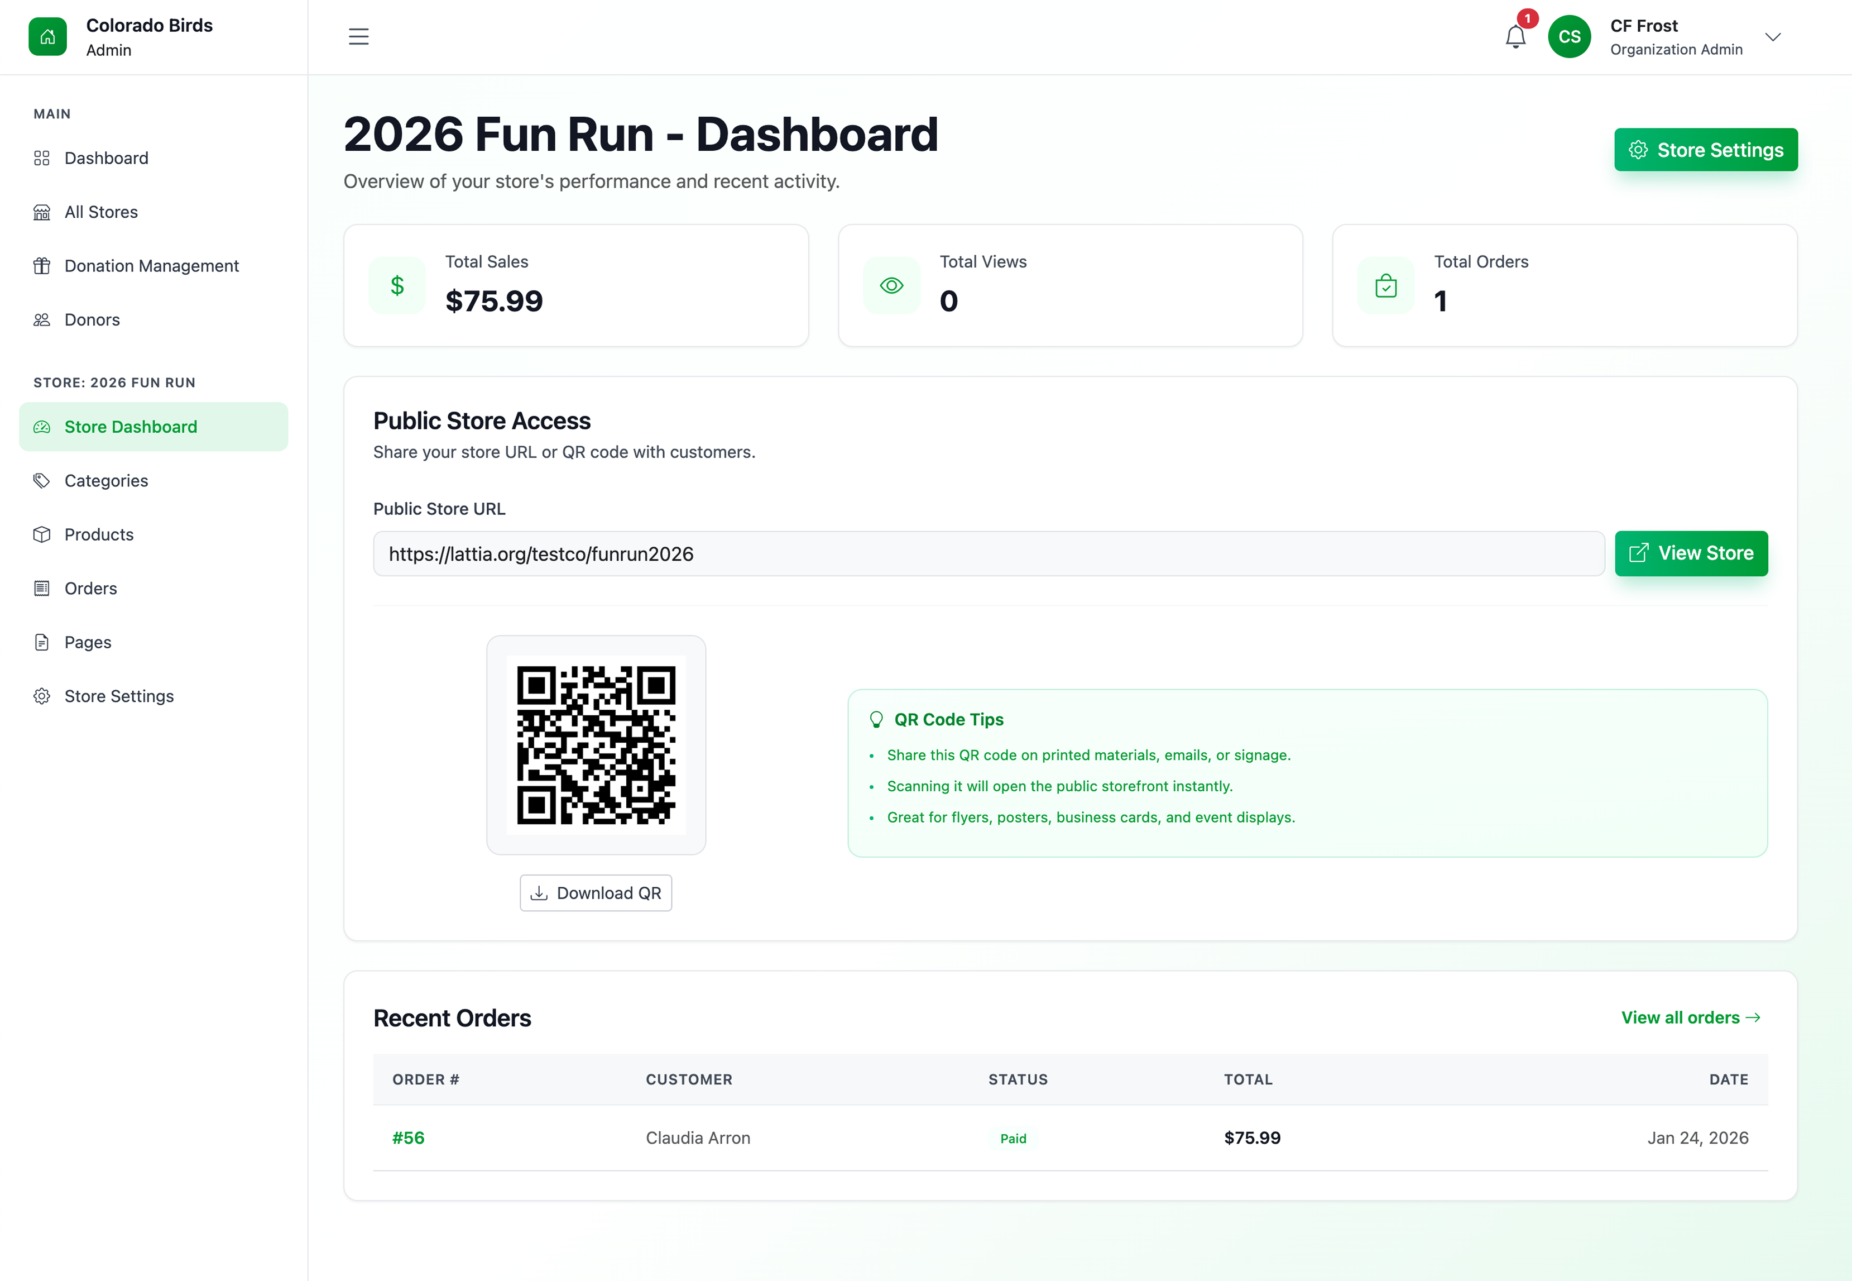Screen dimensions: 1852x1281
Task: Click the green Store Settings button
Action: coord(1705,150)
